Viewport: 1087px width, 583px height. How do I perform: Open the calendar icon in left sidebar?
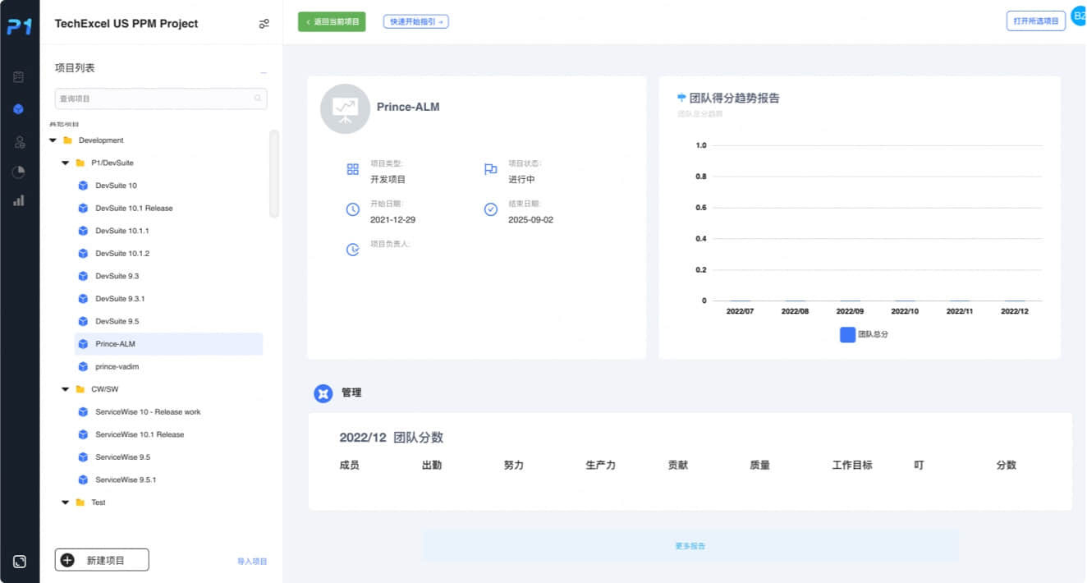pos(19,77)
